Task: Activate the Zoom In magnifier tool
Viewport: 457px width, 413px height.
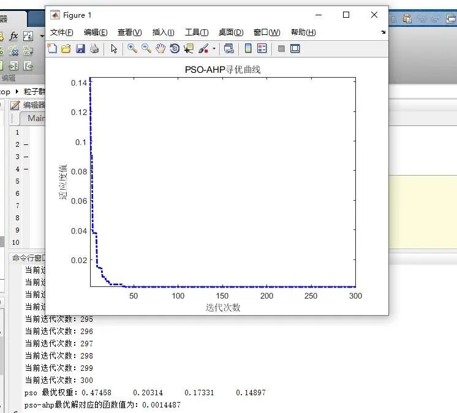Action: (x=132, y=48)
